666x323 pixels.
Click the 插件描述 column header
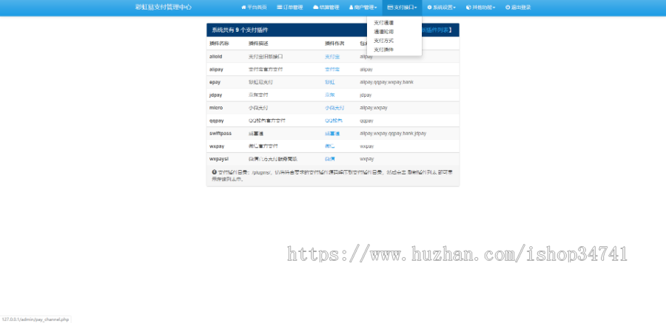click(x=258, y=44)
